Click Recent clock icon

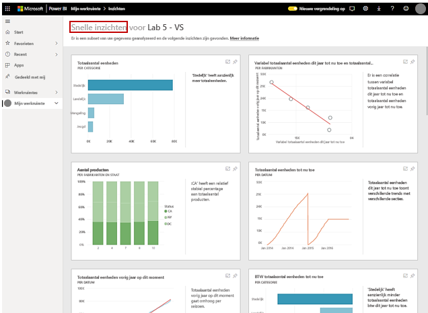click(x=7, y=54)
